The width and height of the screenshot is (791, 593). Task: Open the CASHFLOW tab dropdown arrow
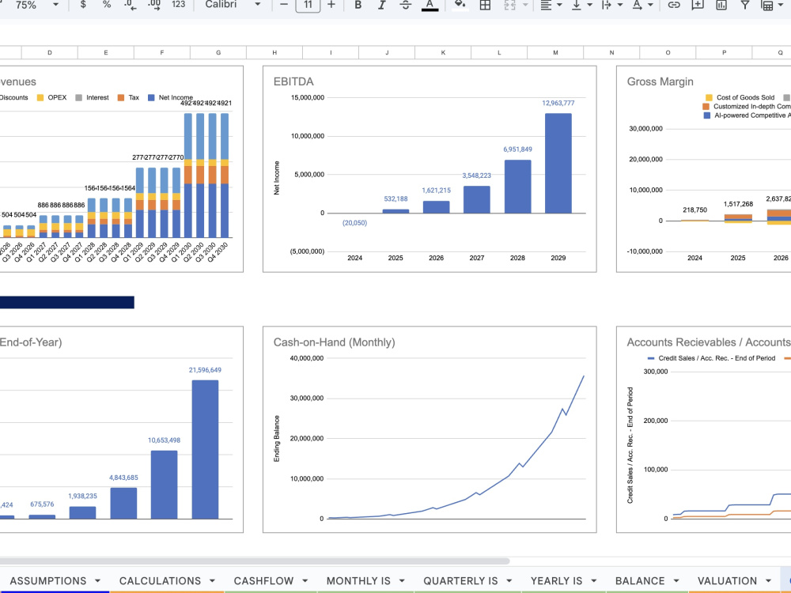[305, 581]
